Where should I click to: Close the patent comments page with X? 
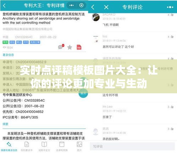(106, 7)
